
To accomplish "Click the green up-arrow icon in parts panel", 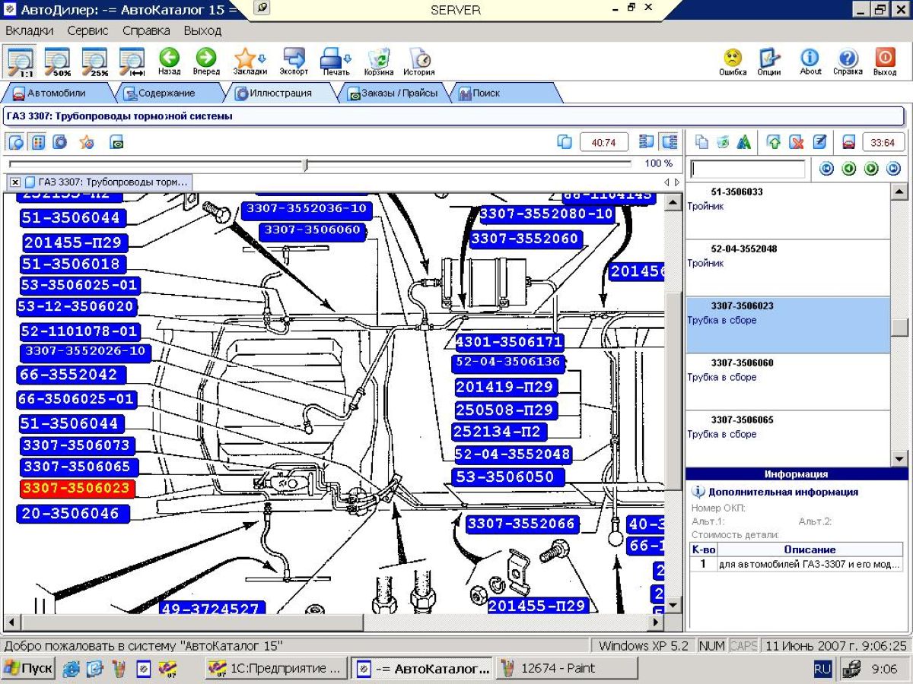I will point(774,142).
